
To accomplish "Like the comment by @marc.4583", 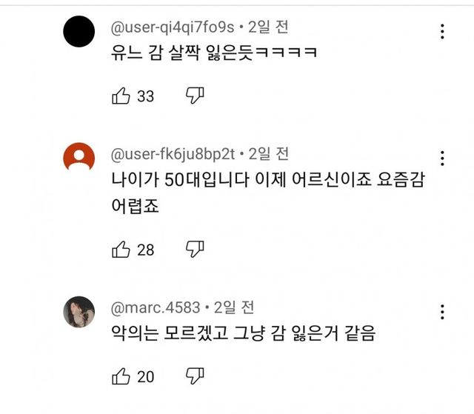I will (x=121, y=376).
